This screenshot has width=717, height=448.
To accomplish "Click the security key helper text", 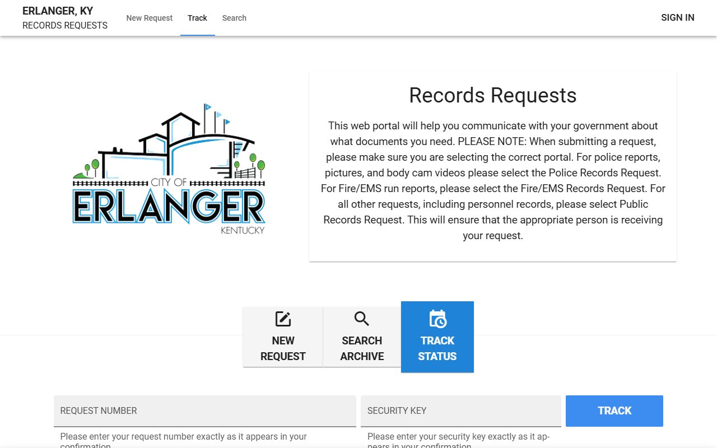I will click(459, 441).
